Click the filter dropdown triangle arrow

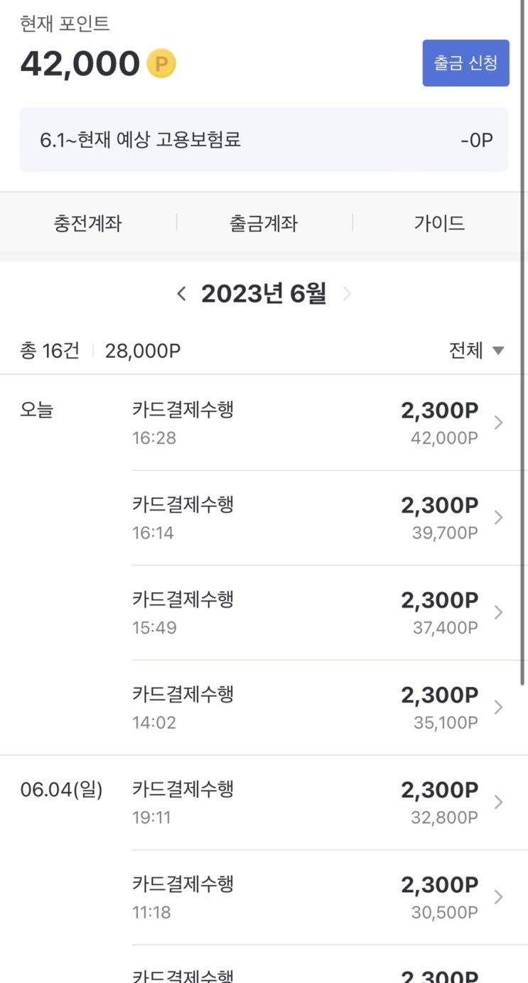tap(498, 350)
